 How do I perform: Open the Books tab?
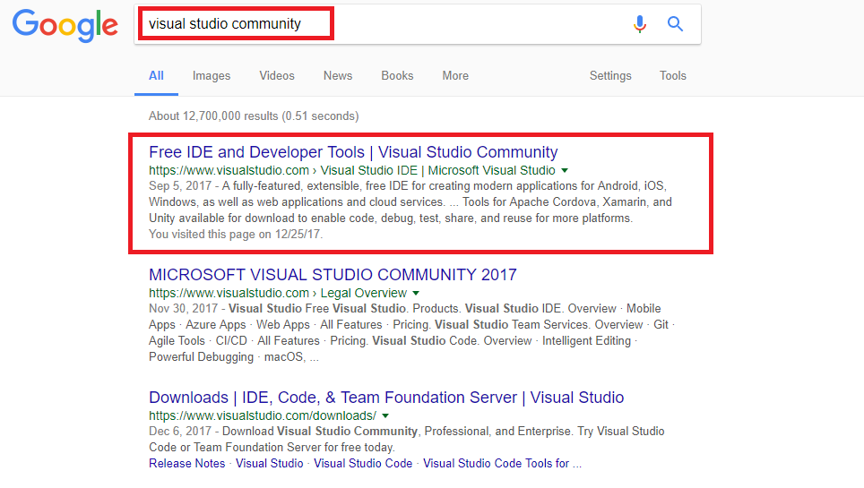click(397, 76)
